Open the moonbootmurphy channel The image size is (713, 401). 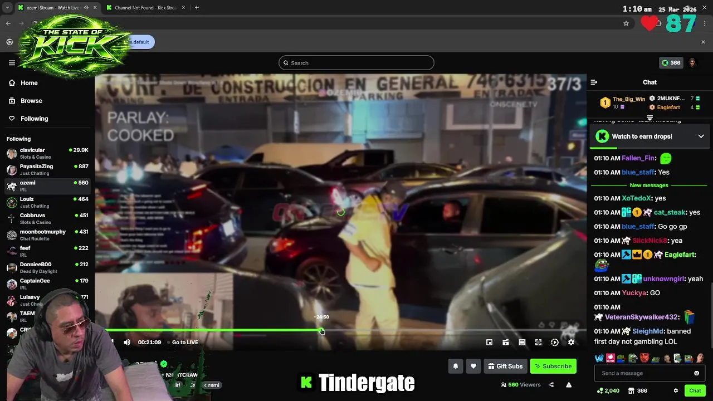click(x=47, y=234)
